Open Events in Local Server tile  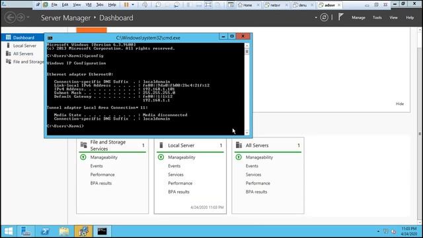(x=174, y=166)
